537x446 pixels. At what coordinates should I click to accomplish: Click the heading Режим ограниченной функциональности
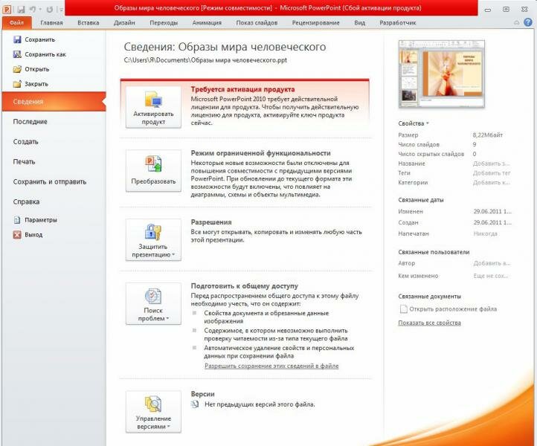pos(260,153)
